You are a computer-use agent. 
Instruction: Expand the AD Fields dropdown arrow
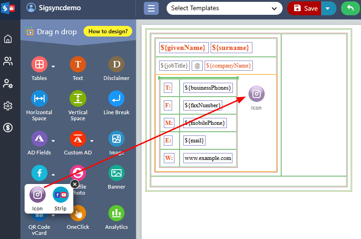pos(53,141)
